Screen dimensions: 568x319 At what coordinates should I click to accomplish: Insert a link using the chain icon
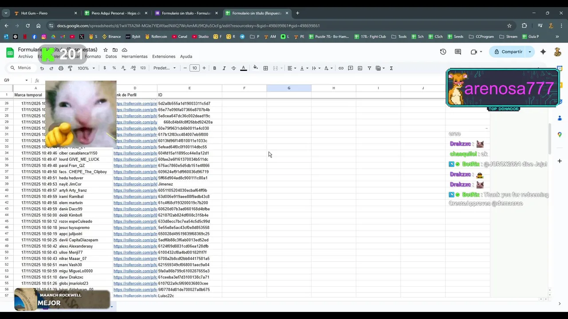click(x=341, y=68)
